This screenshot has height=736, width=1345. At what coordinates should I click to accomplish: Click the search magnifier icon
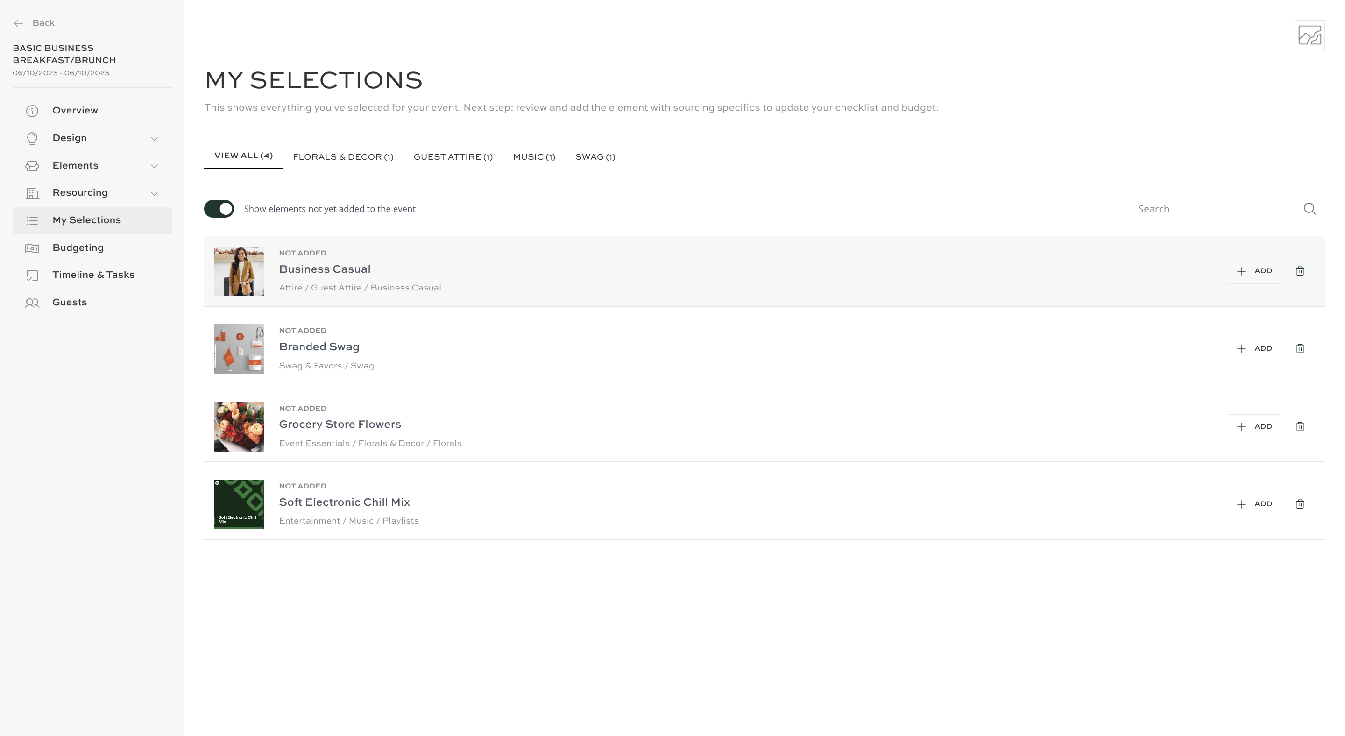1310,209
